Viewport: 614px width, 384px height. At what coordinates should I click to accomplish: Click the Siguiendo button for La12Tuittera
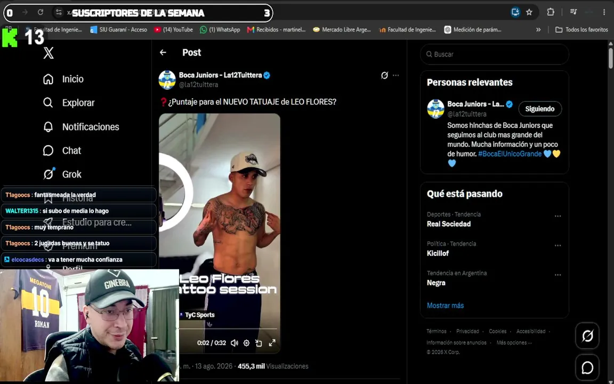coord(539,109)
